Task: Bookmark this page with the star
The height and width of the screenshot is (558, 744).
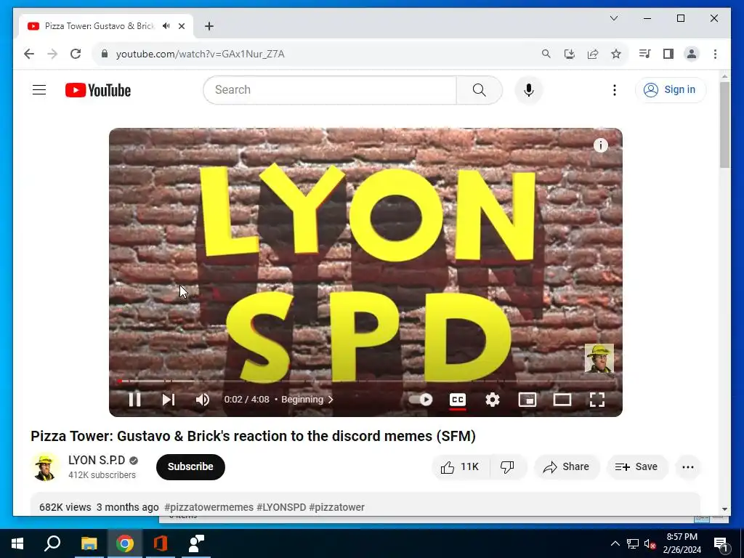Action: 616,54
